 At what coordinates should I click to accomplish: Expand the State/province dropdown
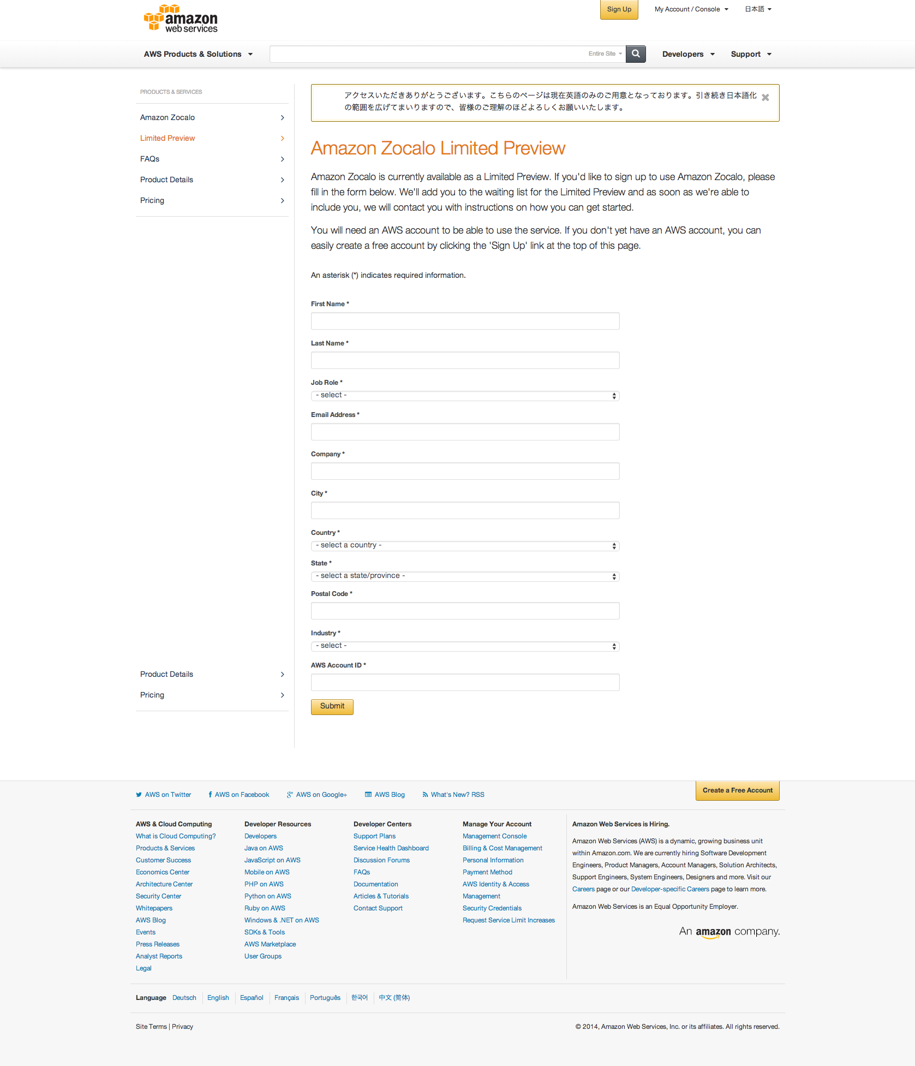[465, 576]
